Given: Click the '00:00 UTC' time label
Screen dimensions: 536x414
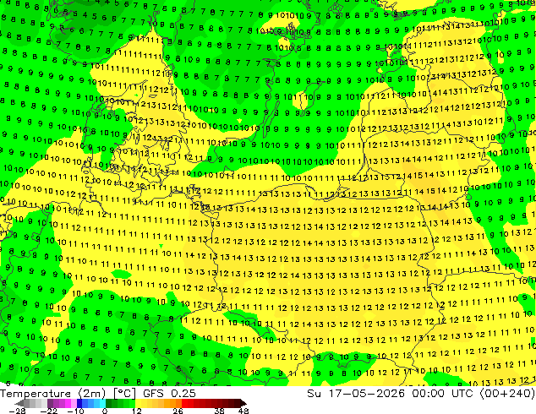Looking at the screenshot, I should [x=442, y=394].
